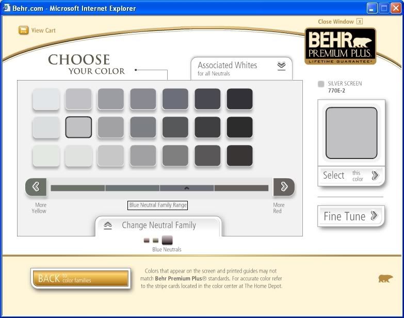Select the smallest neutral family swatch at bottom

tap(147, 241)
